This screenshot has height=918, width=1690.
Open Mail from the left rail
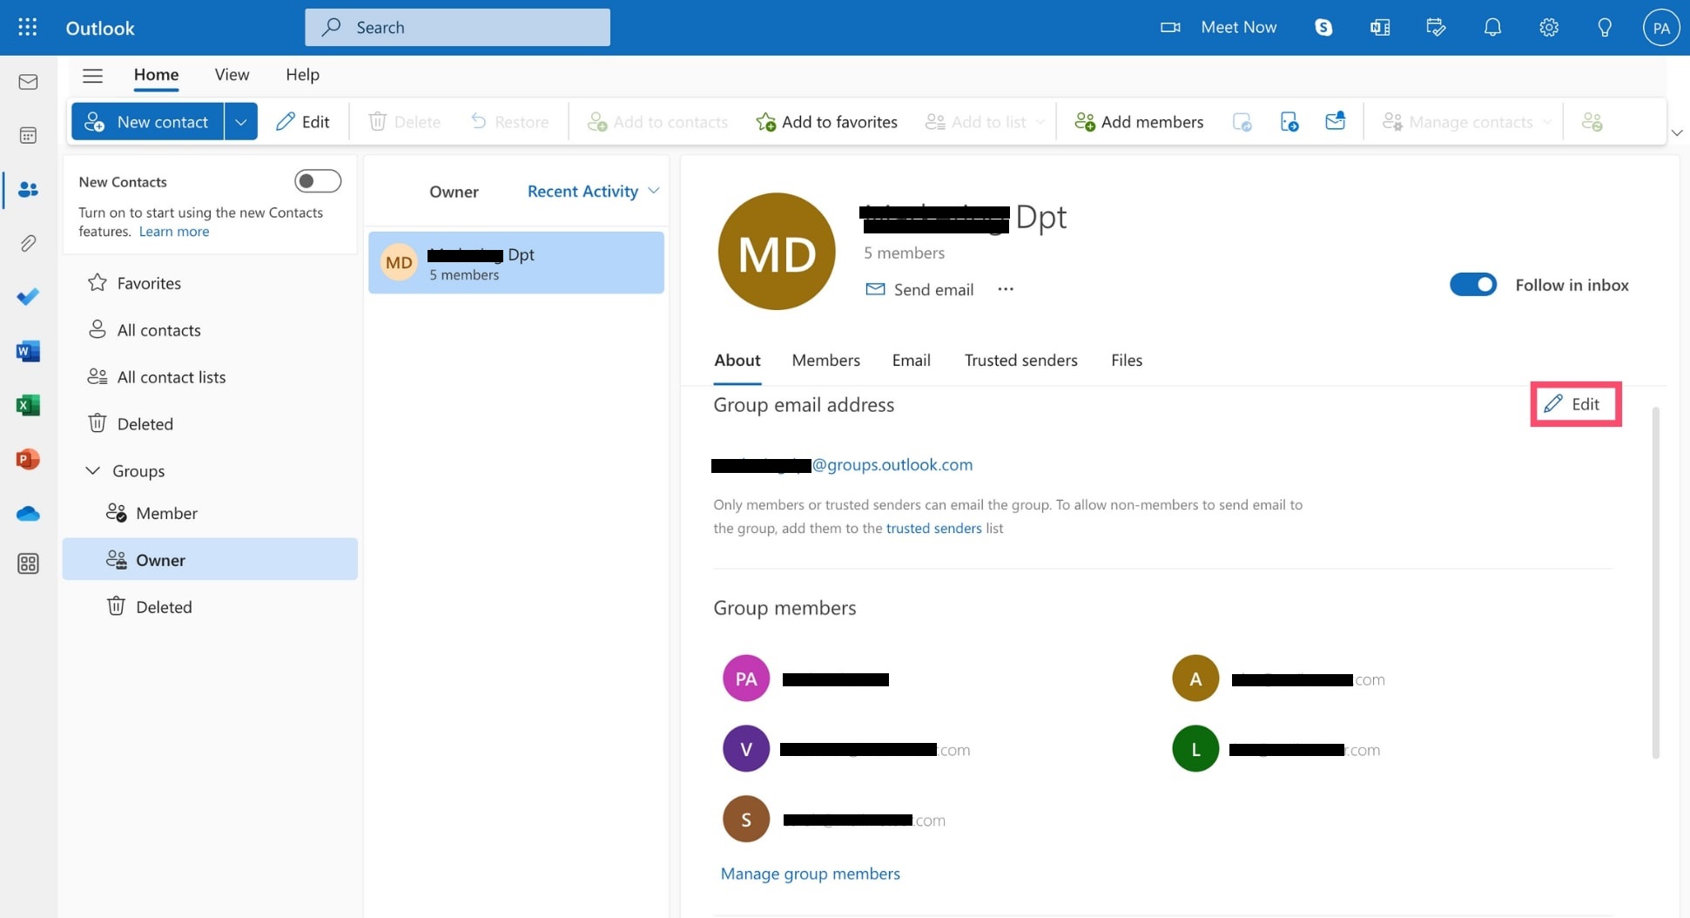click(x=28, y=82)
